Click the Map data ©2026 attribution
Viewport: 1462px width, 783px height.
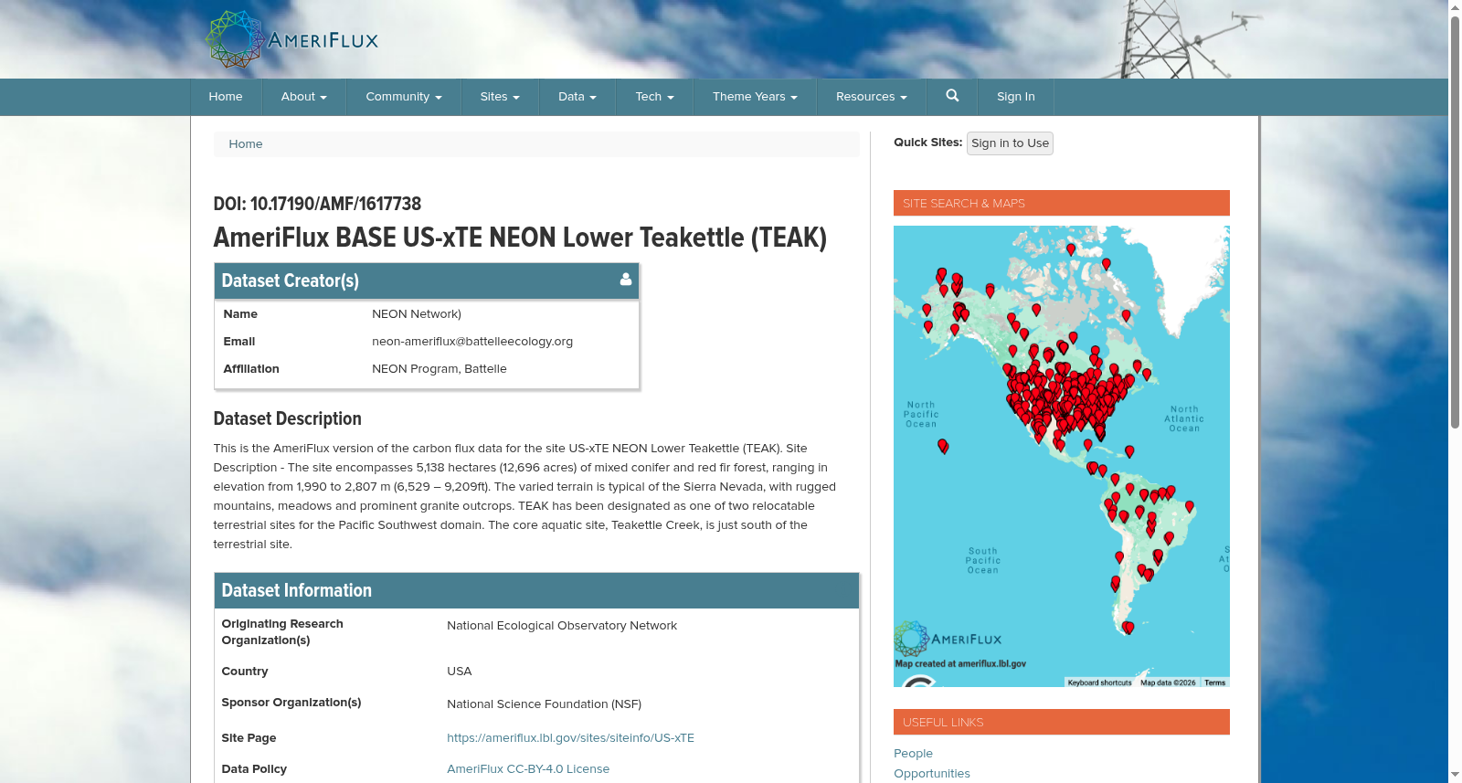coord(1168,682)
